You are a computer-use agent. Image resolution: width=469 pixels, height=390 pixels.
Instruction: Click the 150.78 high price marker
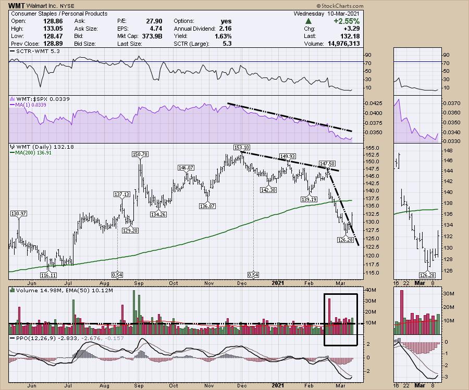point(141,154)
